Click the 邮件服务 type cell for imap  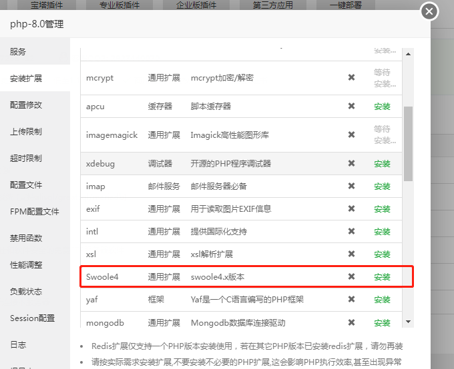pyautogui.click(x=164, y=186)
